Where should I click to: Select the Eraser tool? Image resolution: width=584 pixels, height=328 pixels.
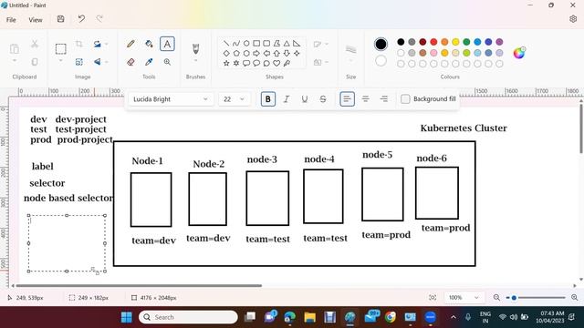130,62
